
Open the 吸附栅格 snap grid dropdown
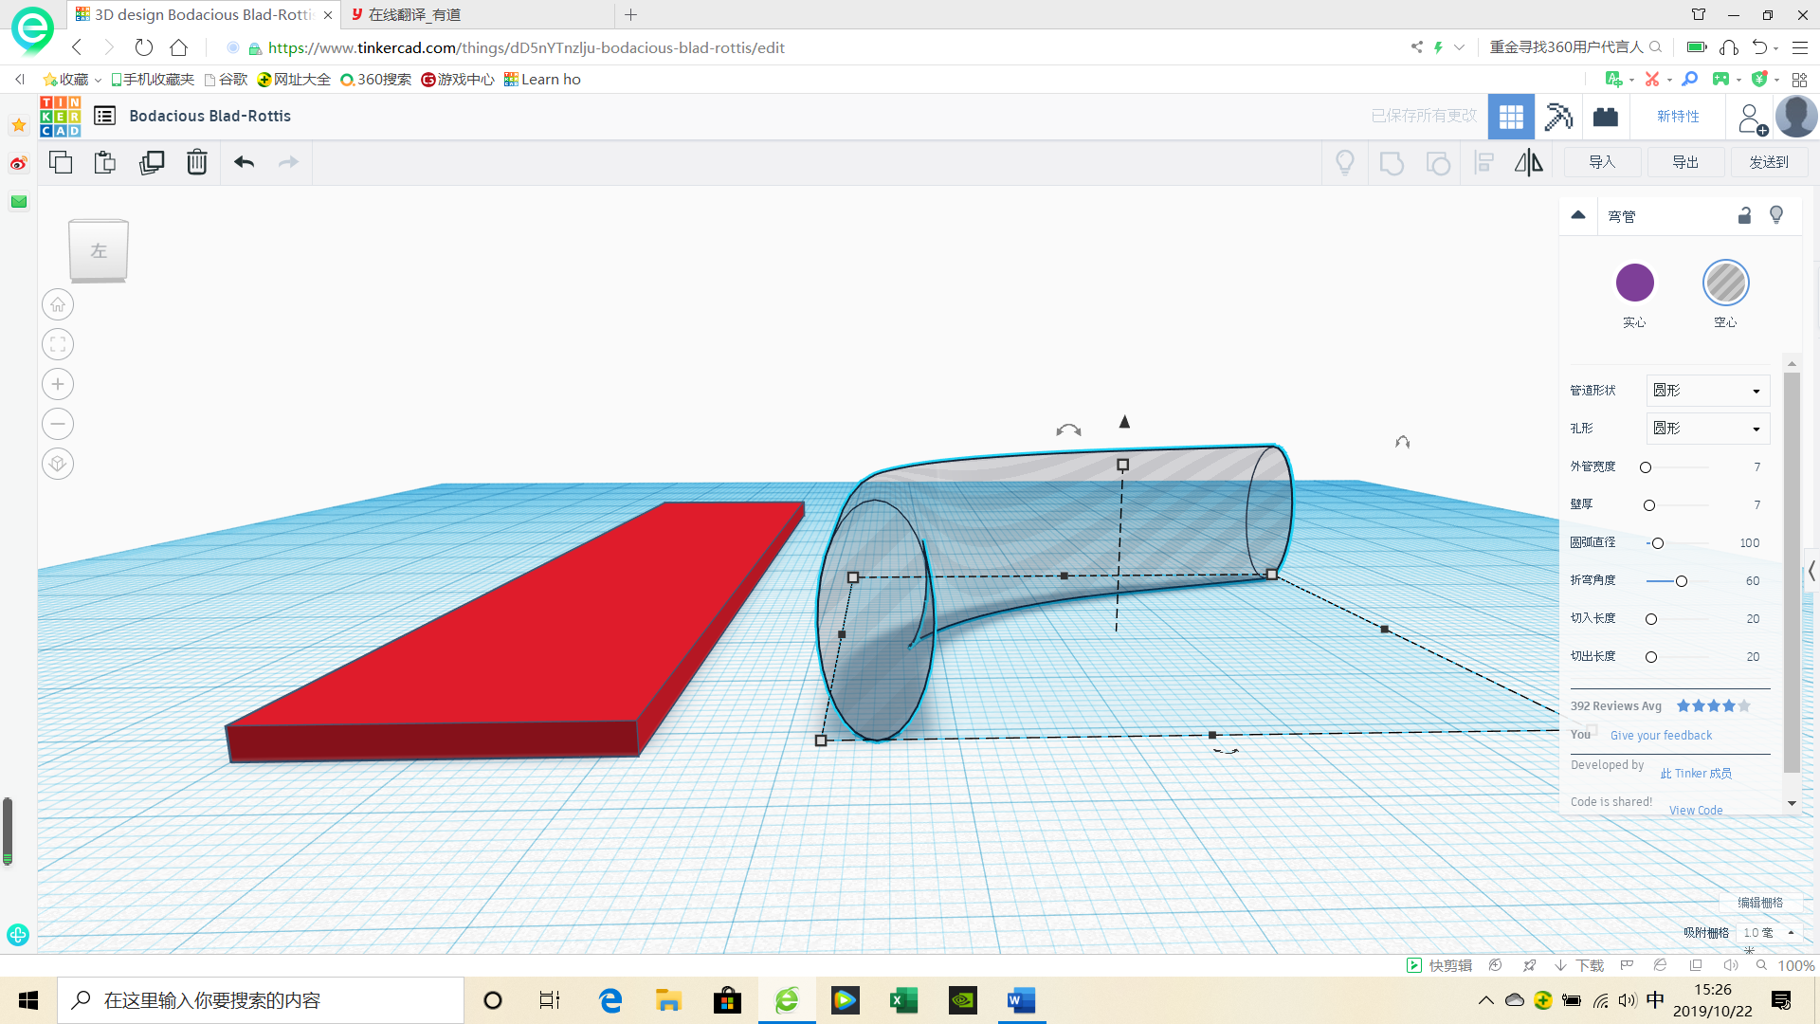click(x=1769, y=933)
